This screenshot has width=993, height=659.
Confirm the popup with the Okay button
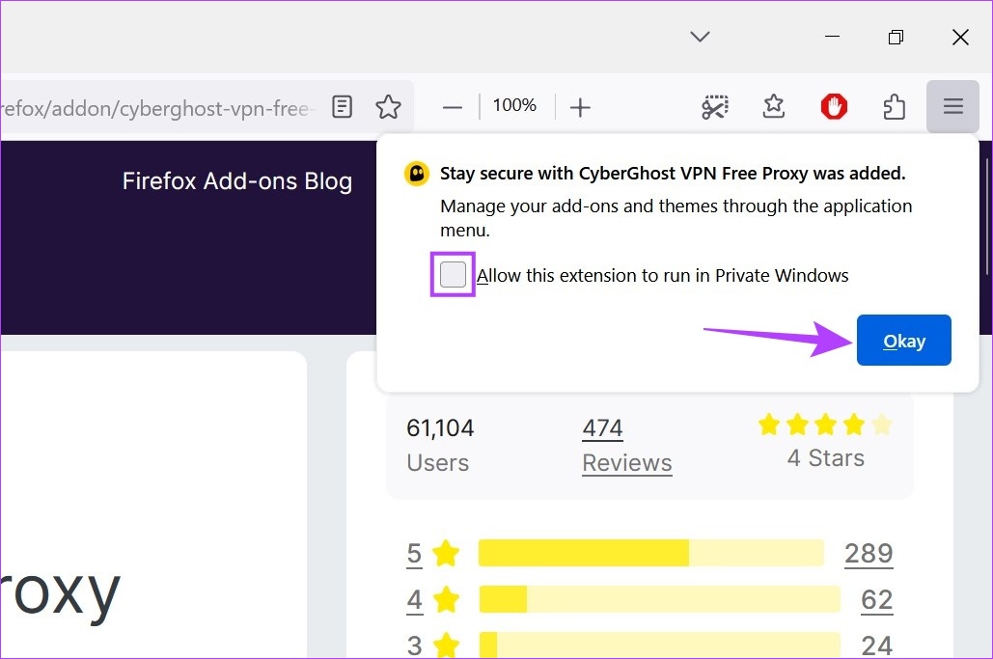pos(903,340)
